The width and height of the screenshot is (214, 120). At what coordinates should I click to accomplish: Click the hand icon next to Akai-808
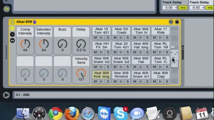(35, 22)
